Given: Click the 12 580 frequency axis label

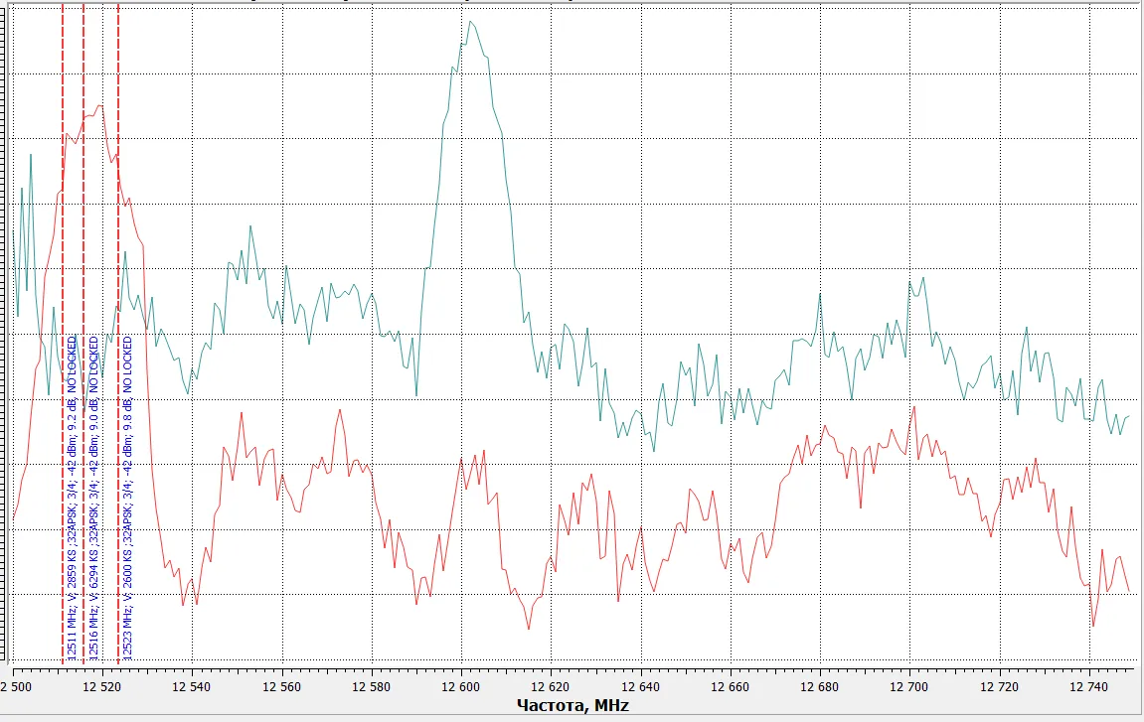Looking at the screenshot, I should click(x=372, y=684).
